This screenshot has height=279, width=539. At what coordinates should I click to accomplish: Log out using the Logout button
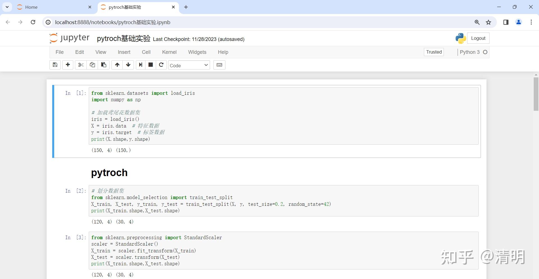pyautogui.click(x=478, y=38)
